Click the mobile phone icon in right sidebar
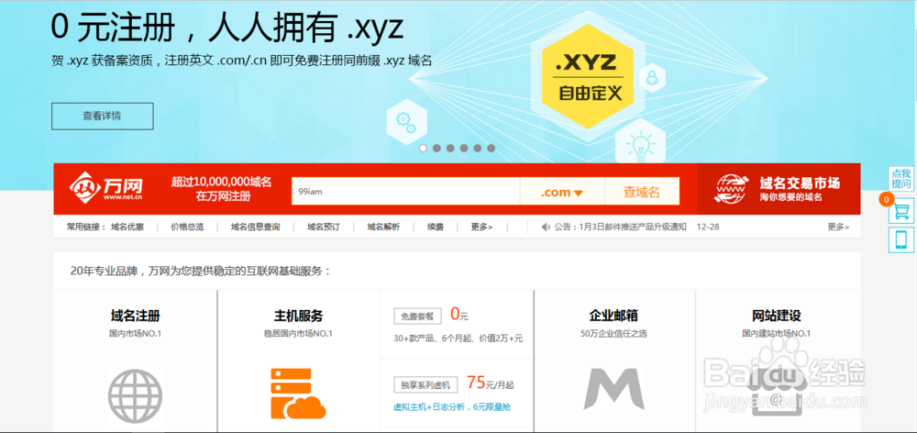 pos(901,240)
